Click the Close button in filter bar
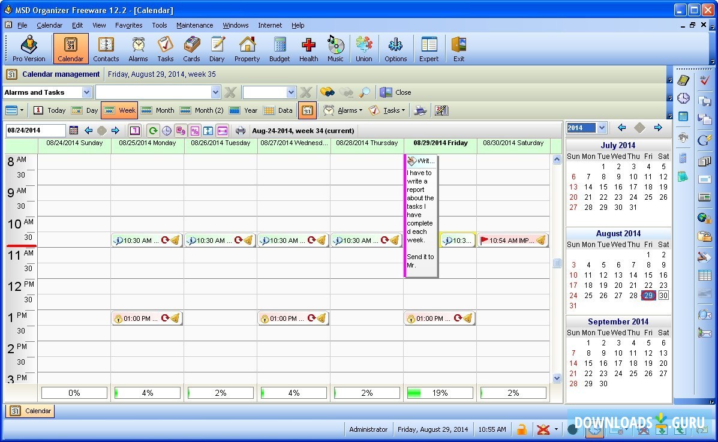Viewport: 718px width, 442px height. [396, 92]
